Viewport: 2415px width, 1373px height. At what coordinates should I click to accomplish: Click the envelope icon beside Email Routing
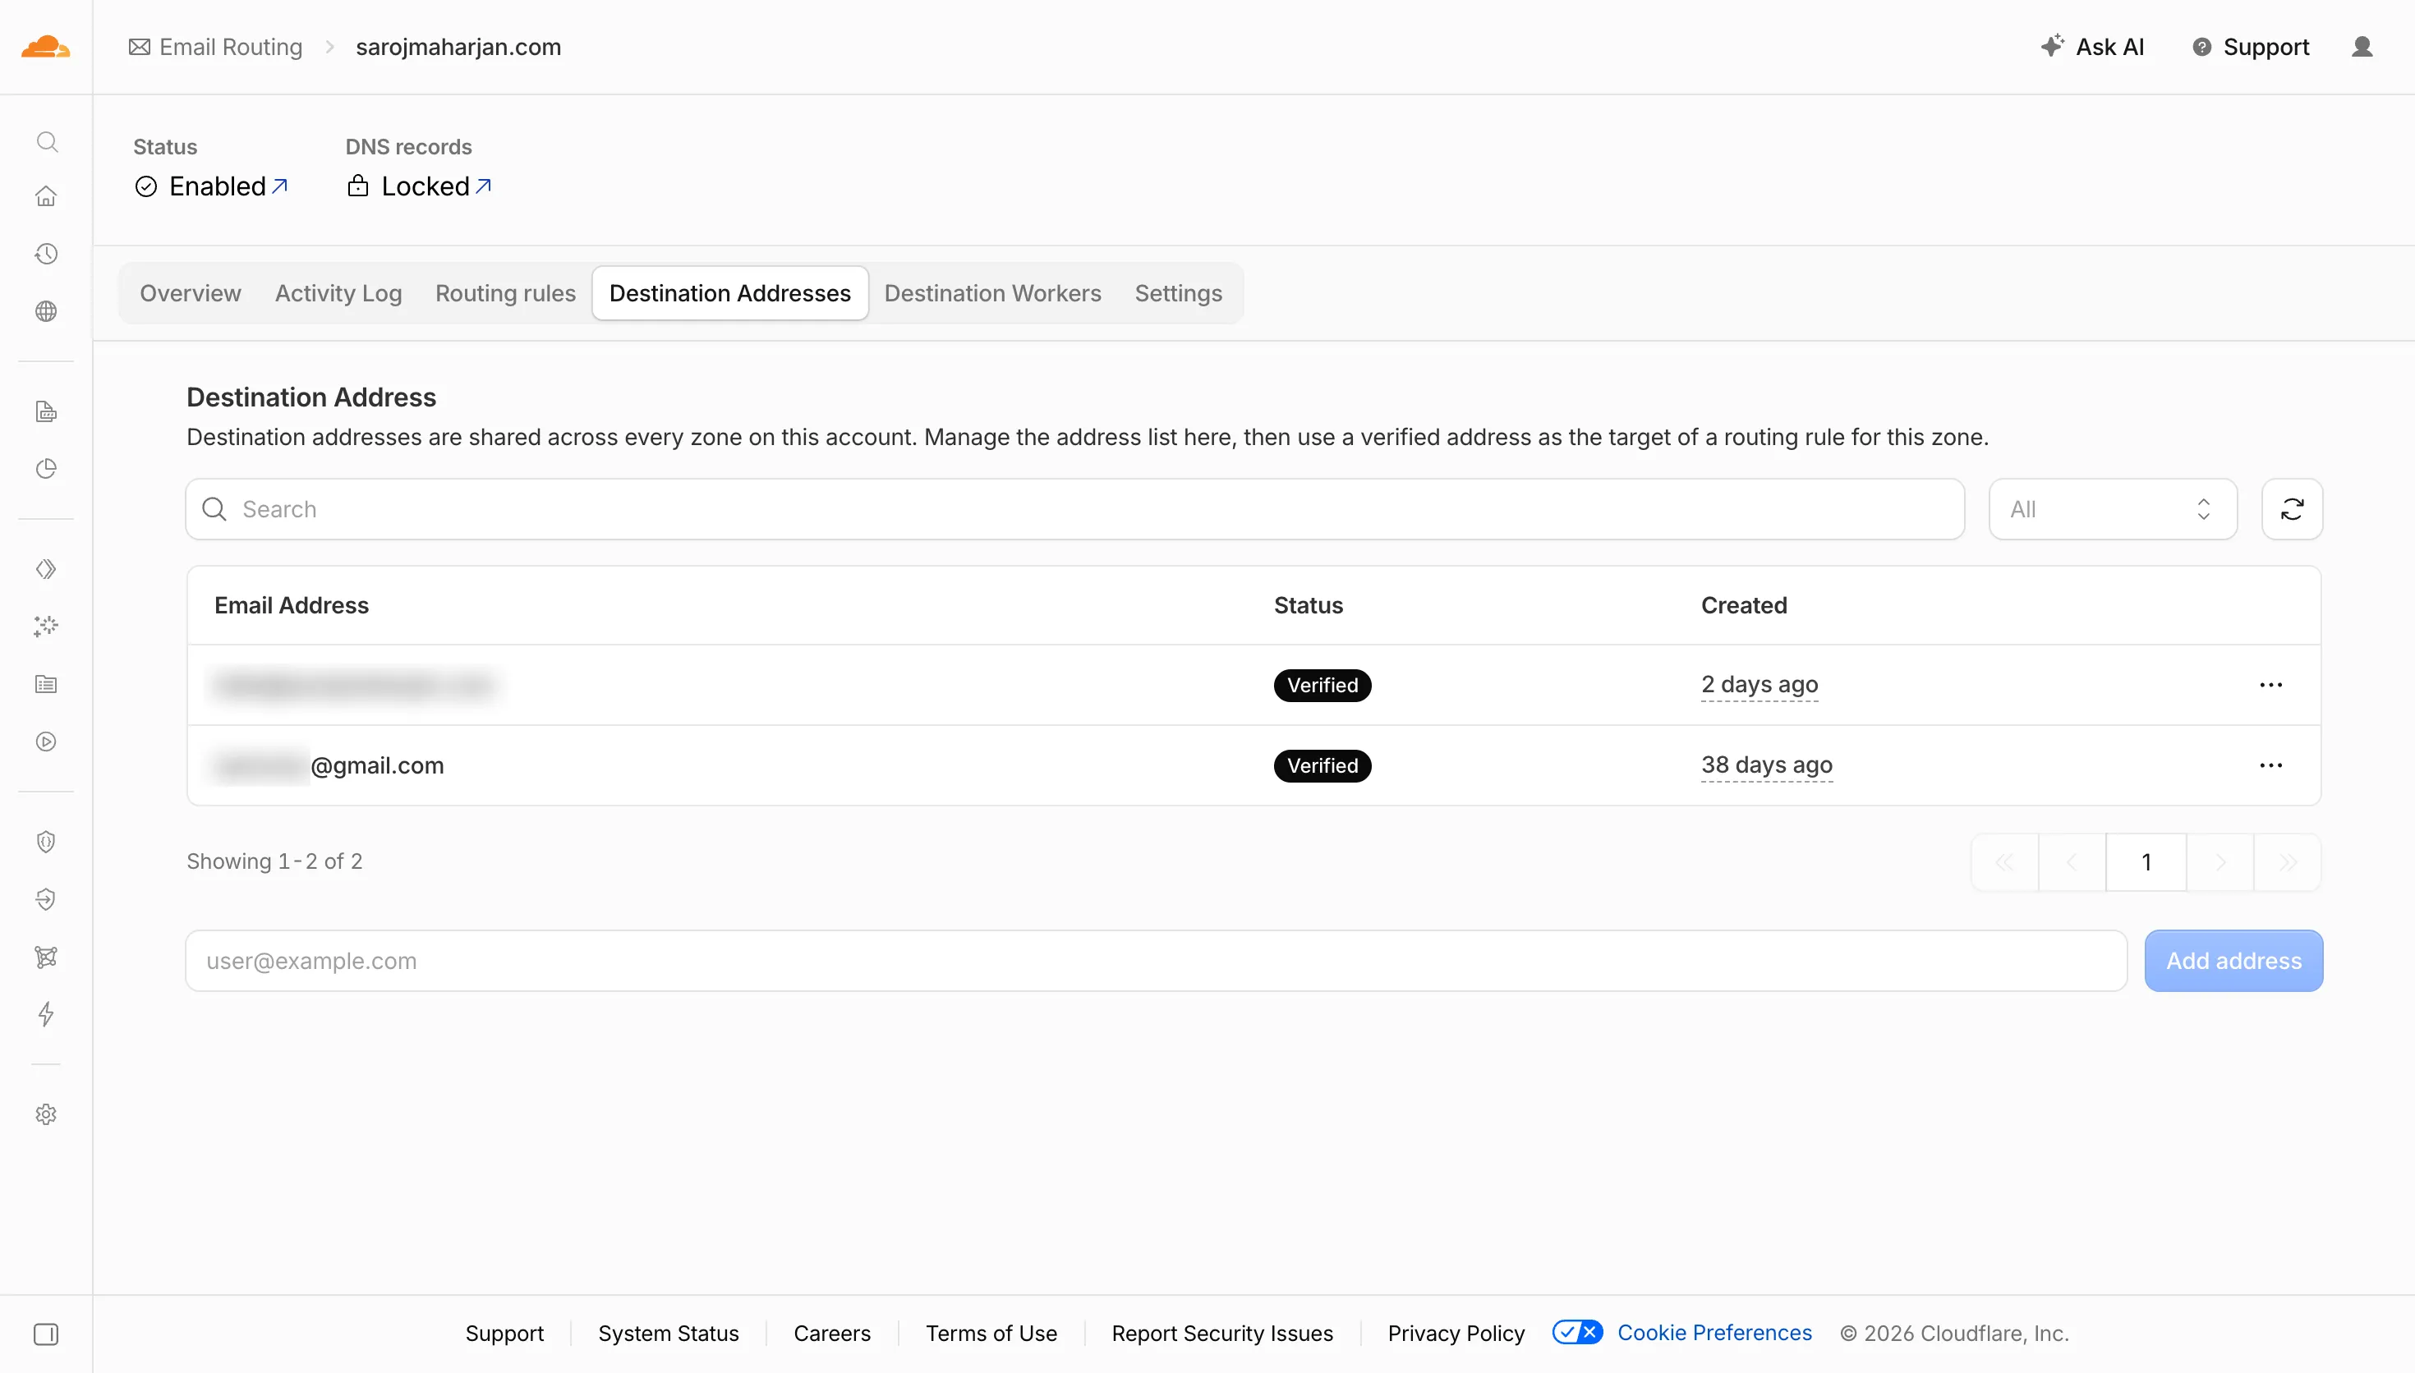tap(140, 47)
